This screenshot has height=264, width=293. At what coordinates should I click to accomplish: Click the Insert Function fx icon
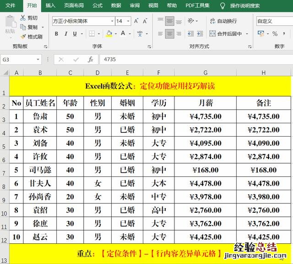(x=91, y=60)
